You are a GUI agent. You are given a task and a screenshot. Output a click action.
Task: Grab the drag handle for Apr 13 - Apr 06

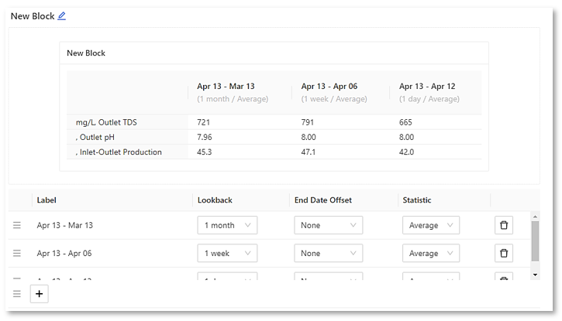pos(16,253)
